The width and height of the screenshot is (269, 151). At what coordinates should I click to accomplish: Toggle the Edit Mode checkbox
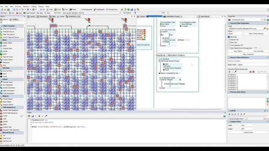coord(229,37)
